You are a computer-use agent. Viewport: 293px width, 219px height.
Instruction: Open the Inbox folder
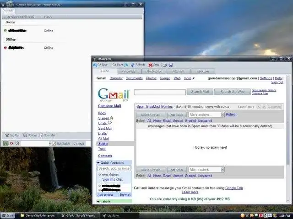tap(102, 113)
